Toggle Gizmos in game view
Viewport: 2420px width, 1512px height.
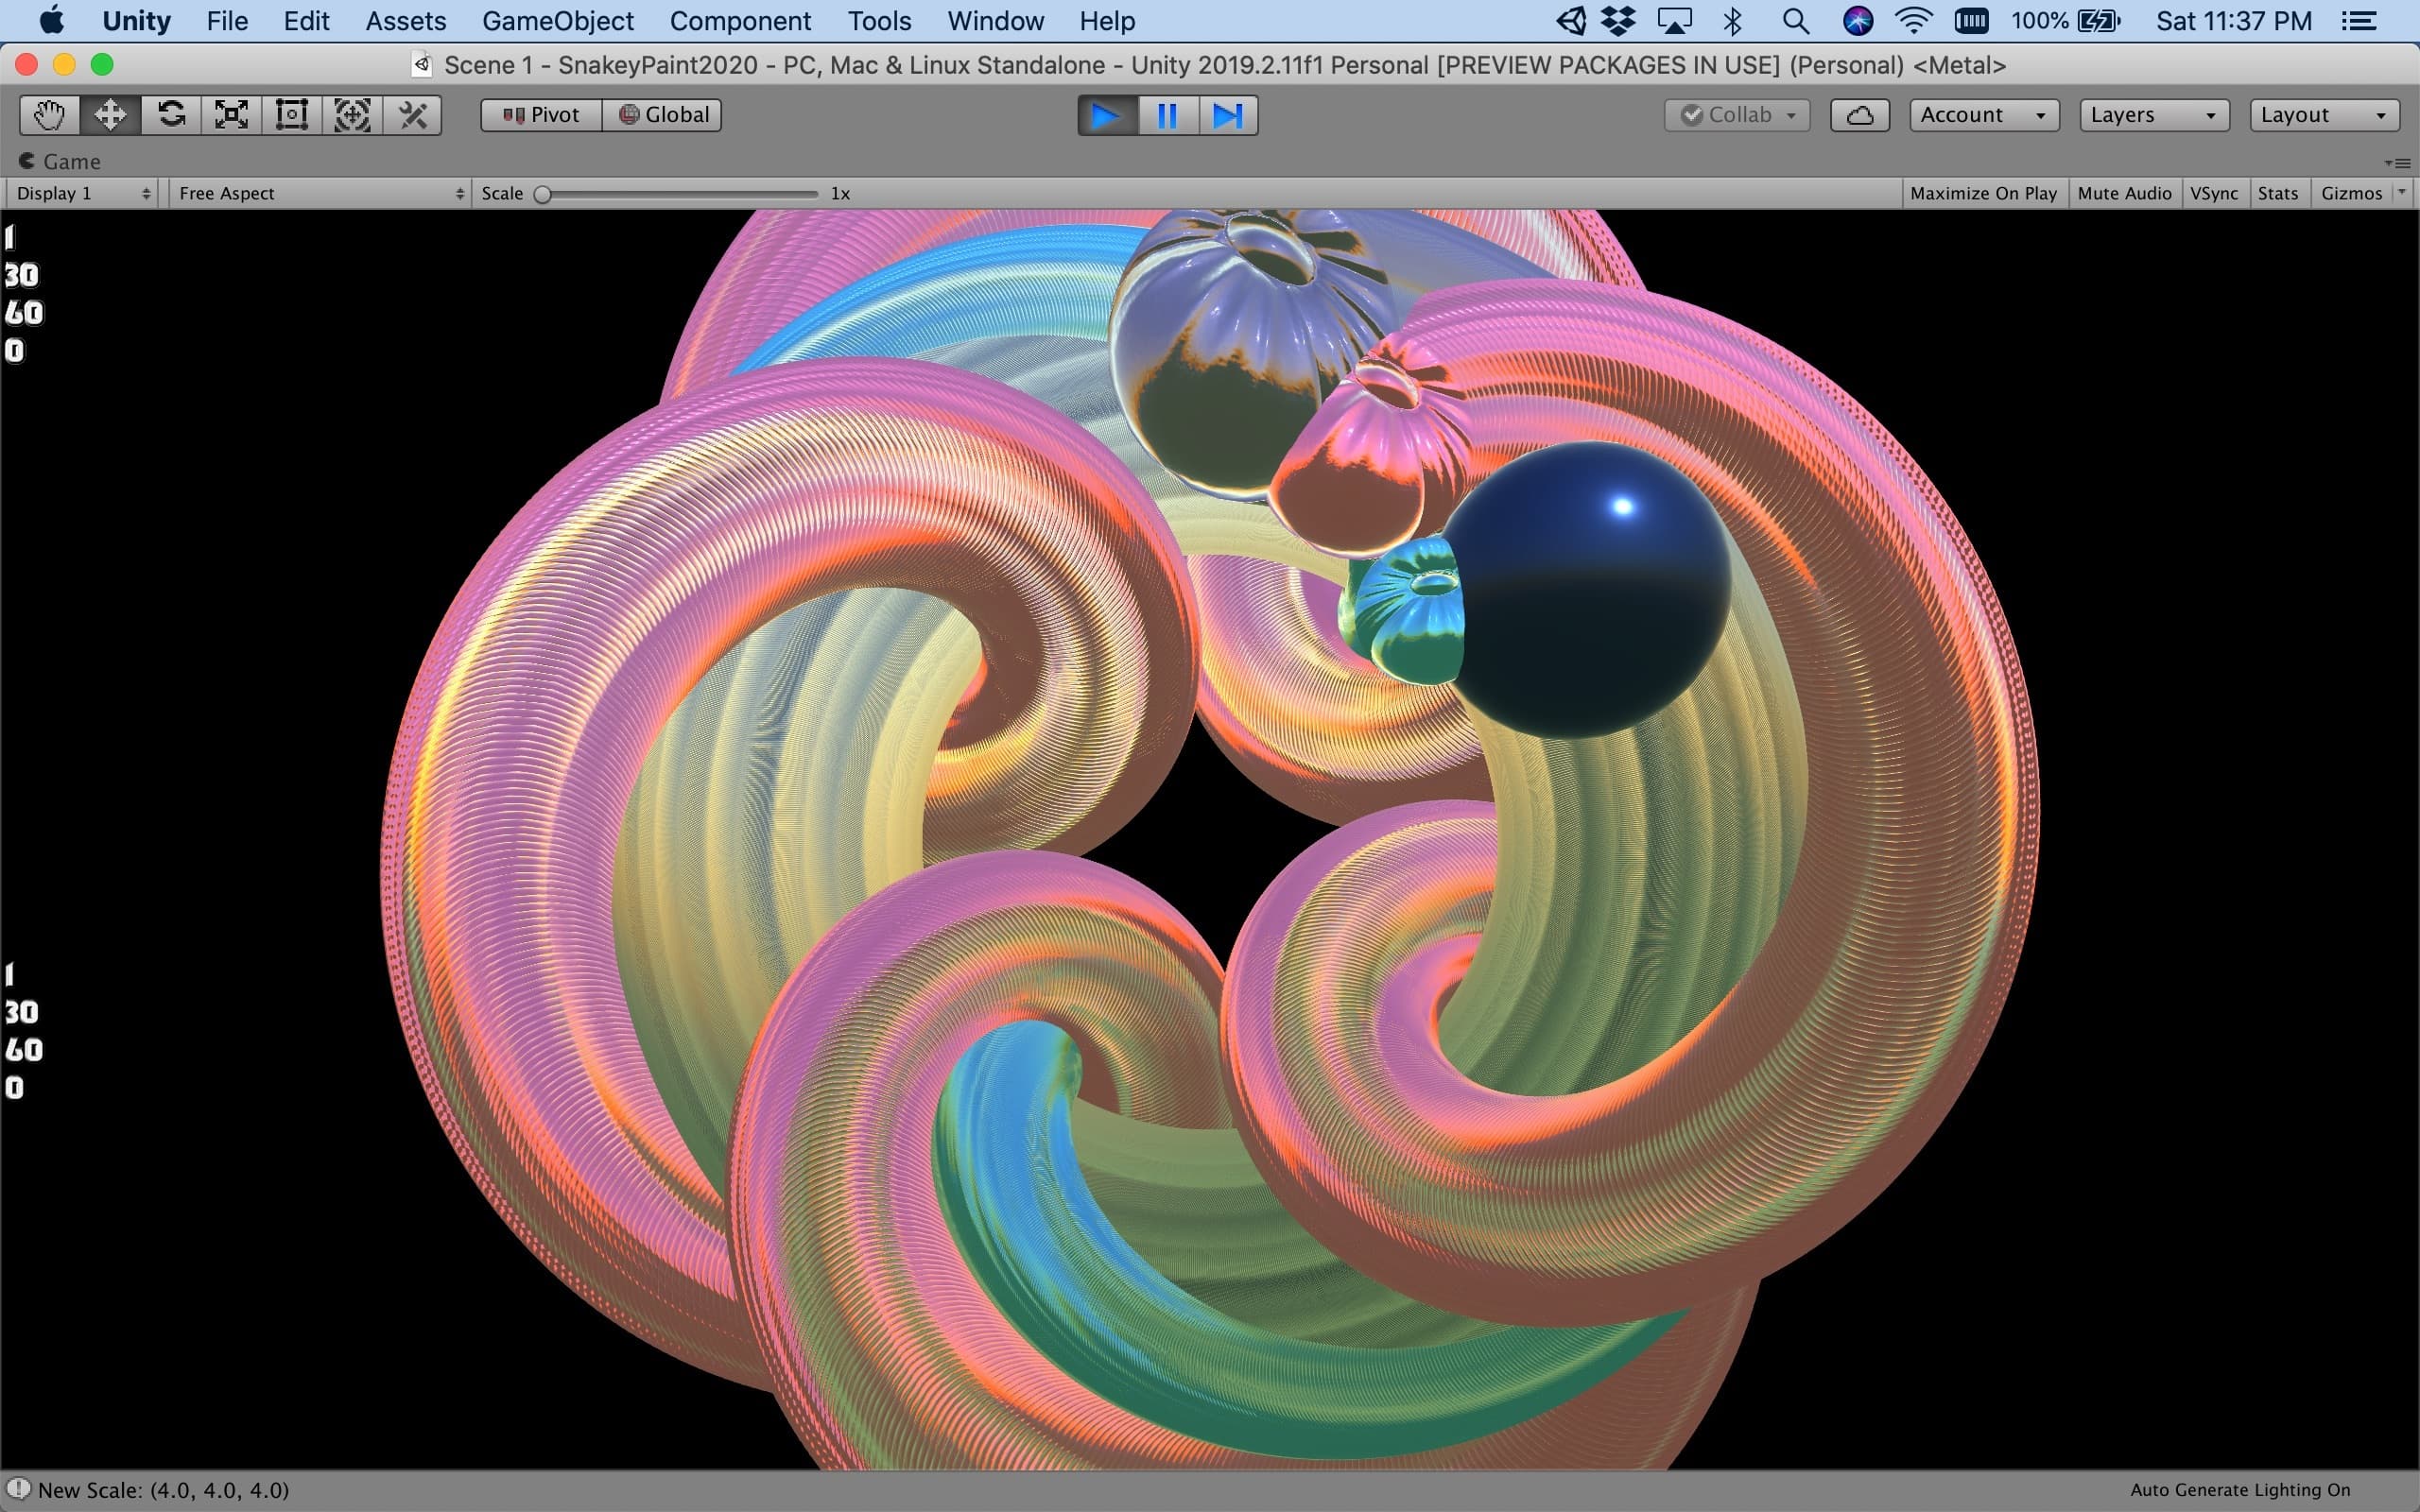tap(2351, 193)
